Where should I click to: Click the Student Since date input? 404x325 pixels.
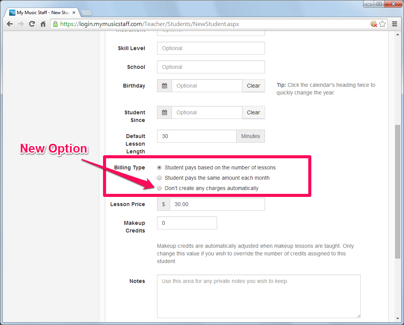click(x=207, y=112)
